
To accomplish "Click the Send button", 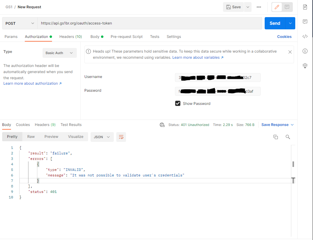I will point(274,23).
